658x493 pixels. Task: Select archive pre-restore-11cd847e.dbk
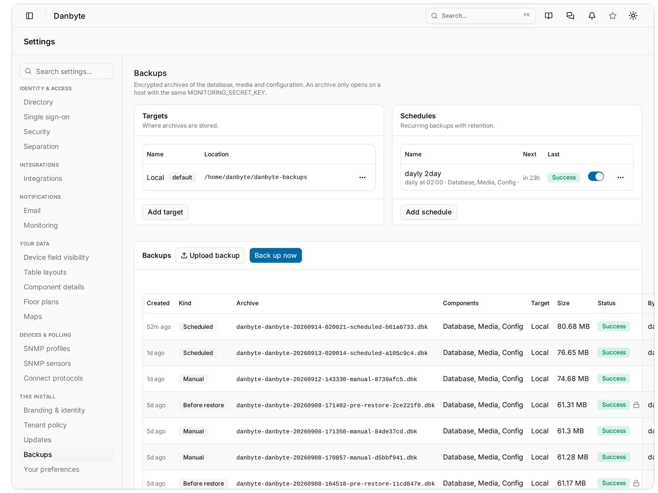click(x=336, y=484)
